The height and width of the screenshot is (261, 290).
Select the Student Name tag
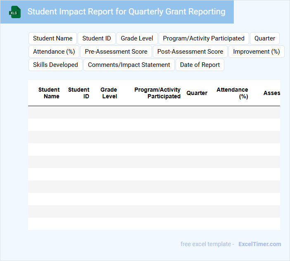click(52, 38)
